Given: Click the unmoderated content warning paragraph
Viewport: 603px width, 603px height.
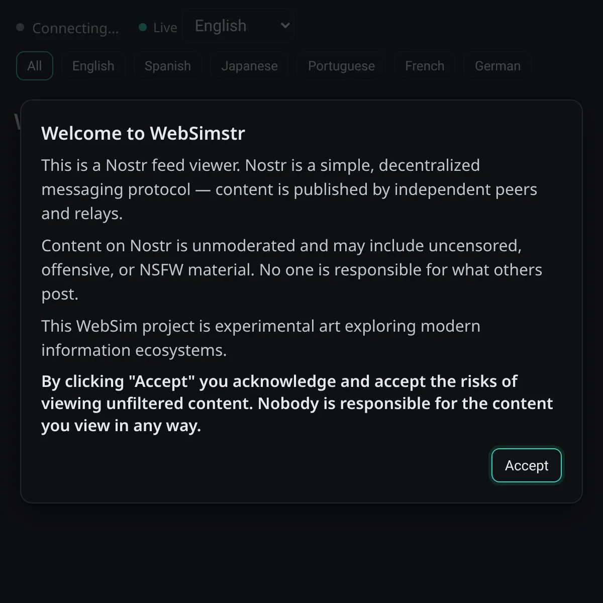Looking at the screenshot, I should click(x=291, y=270).
